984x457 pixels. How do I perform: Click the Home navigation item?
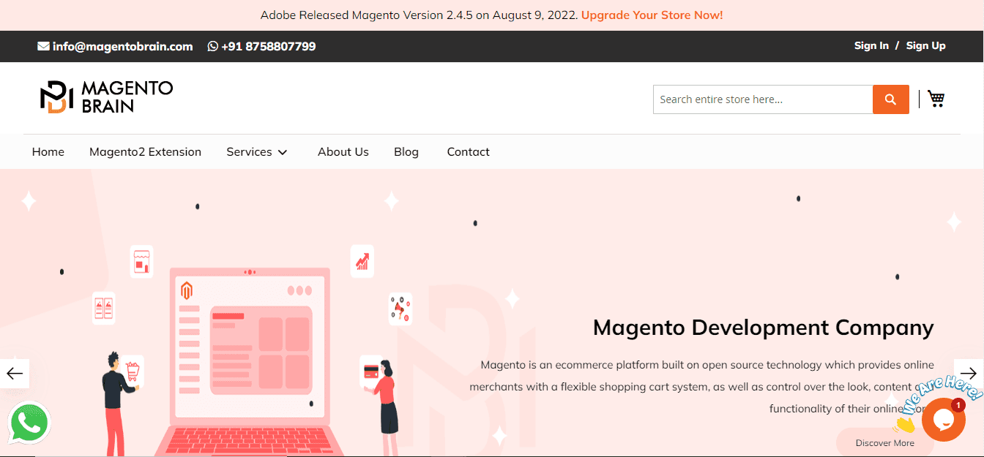click(48, 152)
